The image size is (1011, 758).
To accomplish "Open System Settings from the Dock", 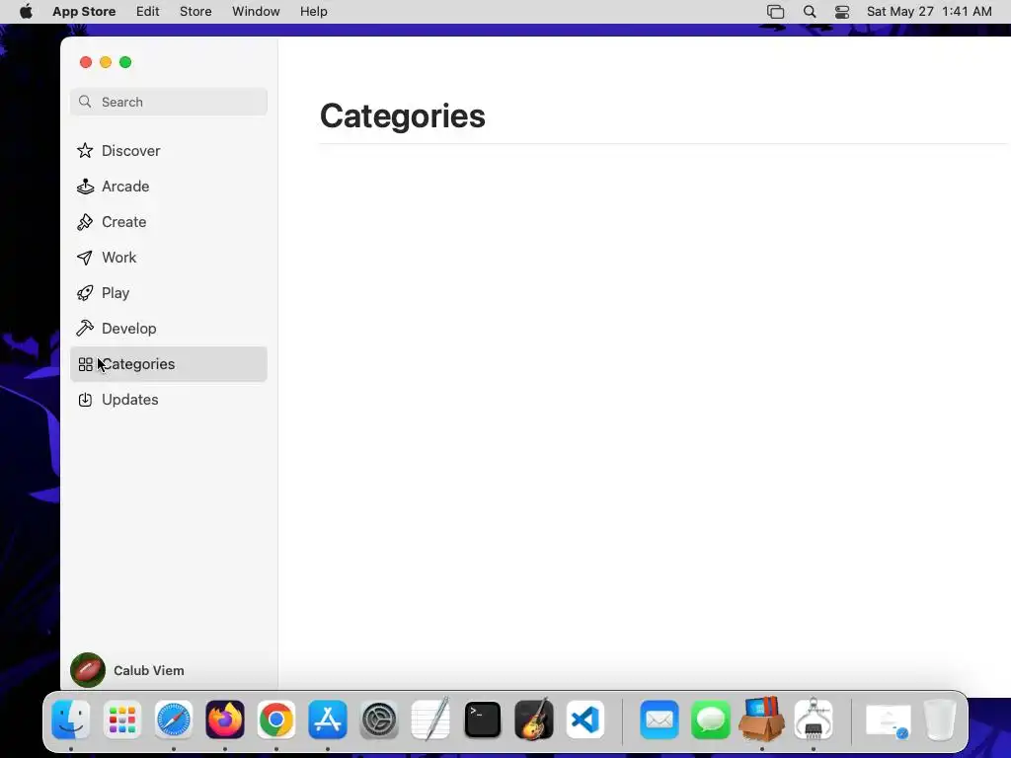I will [379, 720].
